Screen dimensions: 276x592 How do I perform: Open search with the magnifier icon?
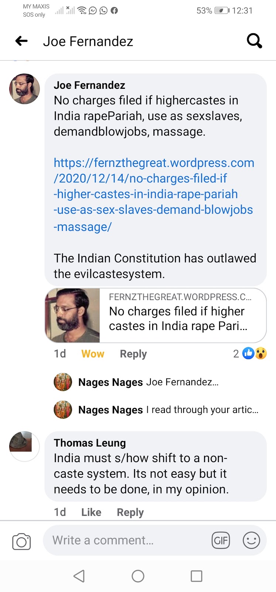pyautogui.click(x=254, y=41)
